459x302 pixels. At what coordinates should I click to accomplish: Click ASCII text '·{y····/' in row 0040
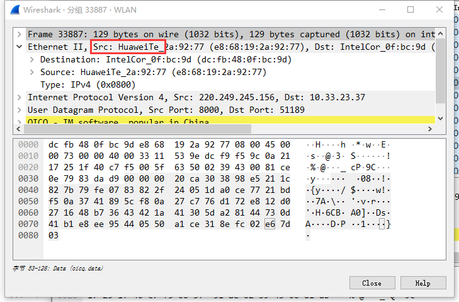coord(326,190)
